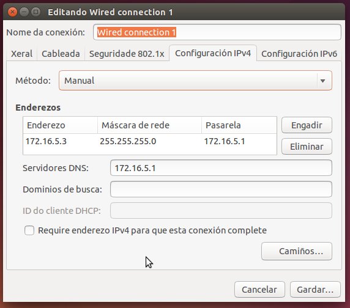The image size is (350, 308).
Task: Switch to the Xeral tab
Action: tap(21, 54)
